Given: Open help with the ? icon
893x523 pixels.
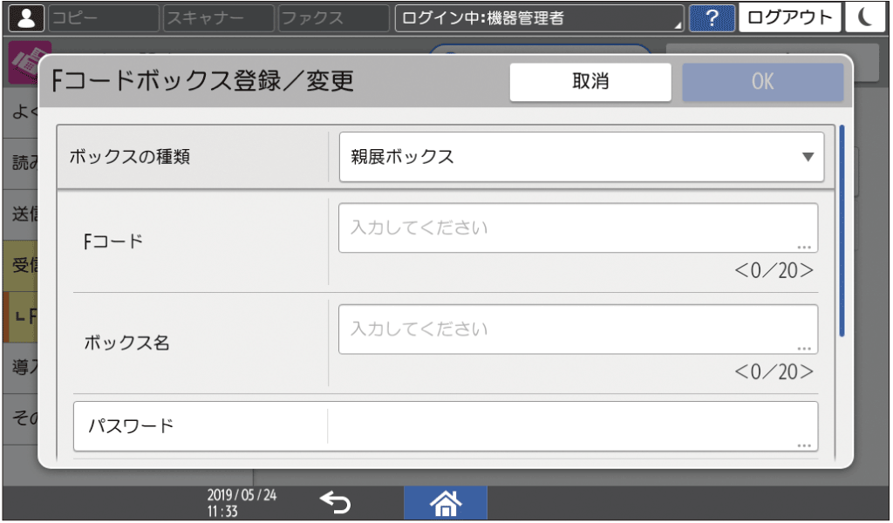Looking at the screenshot, I should click(x=712, y=17).
